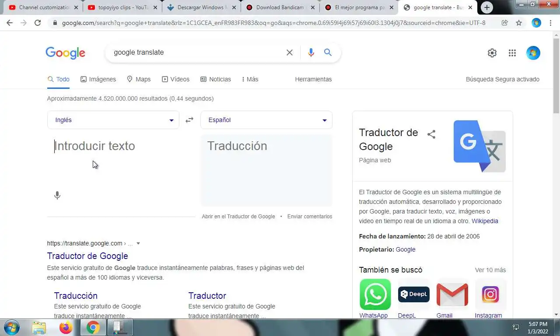This screenshot has height=336, width=560.
Task: Expand result options arrow beside translate.google.com
Action: [x=138, y=243]
